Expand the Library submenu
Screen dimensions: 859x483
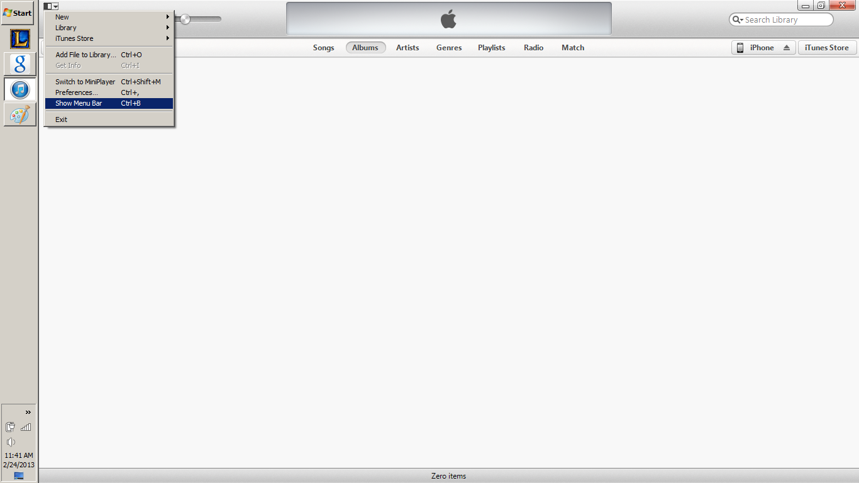point(109,28)
